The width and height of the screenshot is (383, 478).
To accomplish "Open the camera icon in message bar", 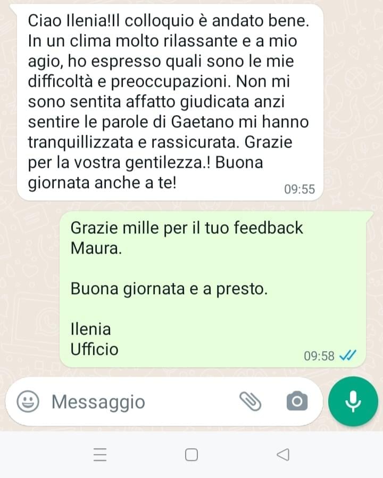I will click(x=297, y=401).
